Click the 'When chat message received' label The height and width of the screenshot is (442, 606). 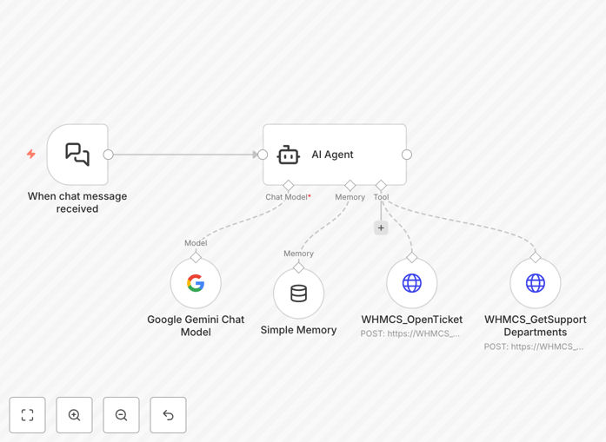coord(77,202)
